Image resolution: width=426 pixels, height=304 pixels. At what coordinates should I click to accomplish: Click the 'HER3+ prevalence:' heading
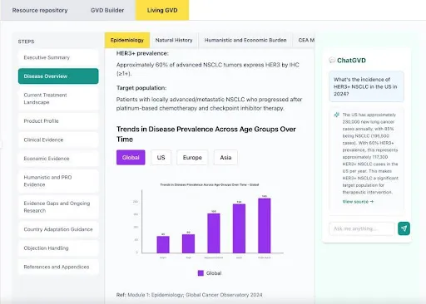[x=142, y=53]
